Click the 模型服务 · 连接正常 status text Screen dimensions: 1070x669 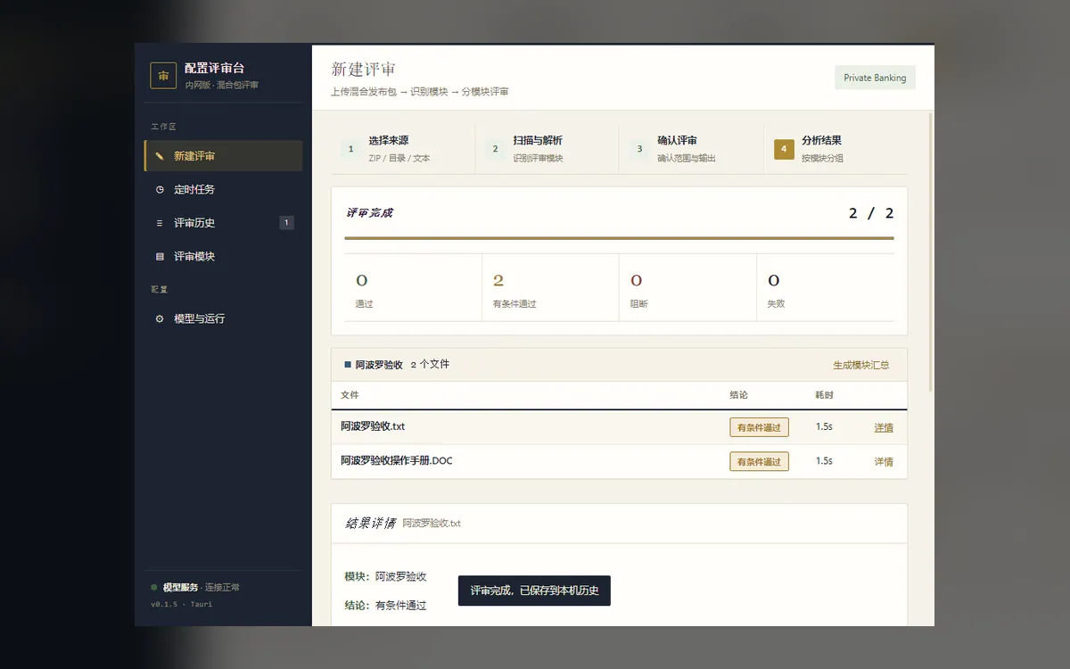pos(202,587)
